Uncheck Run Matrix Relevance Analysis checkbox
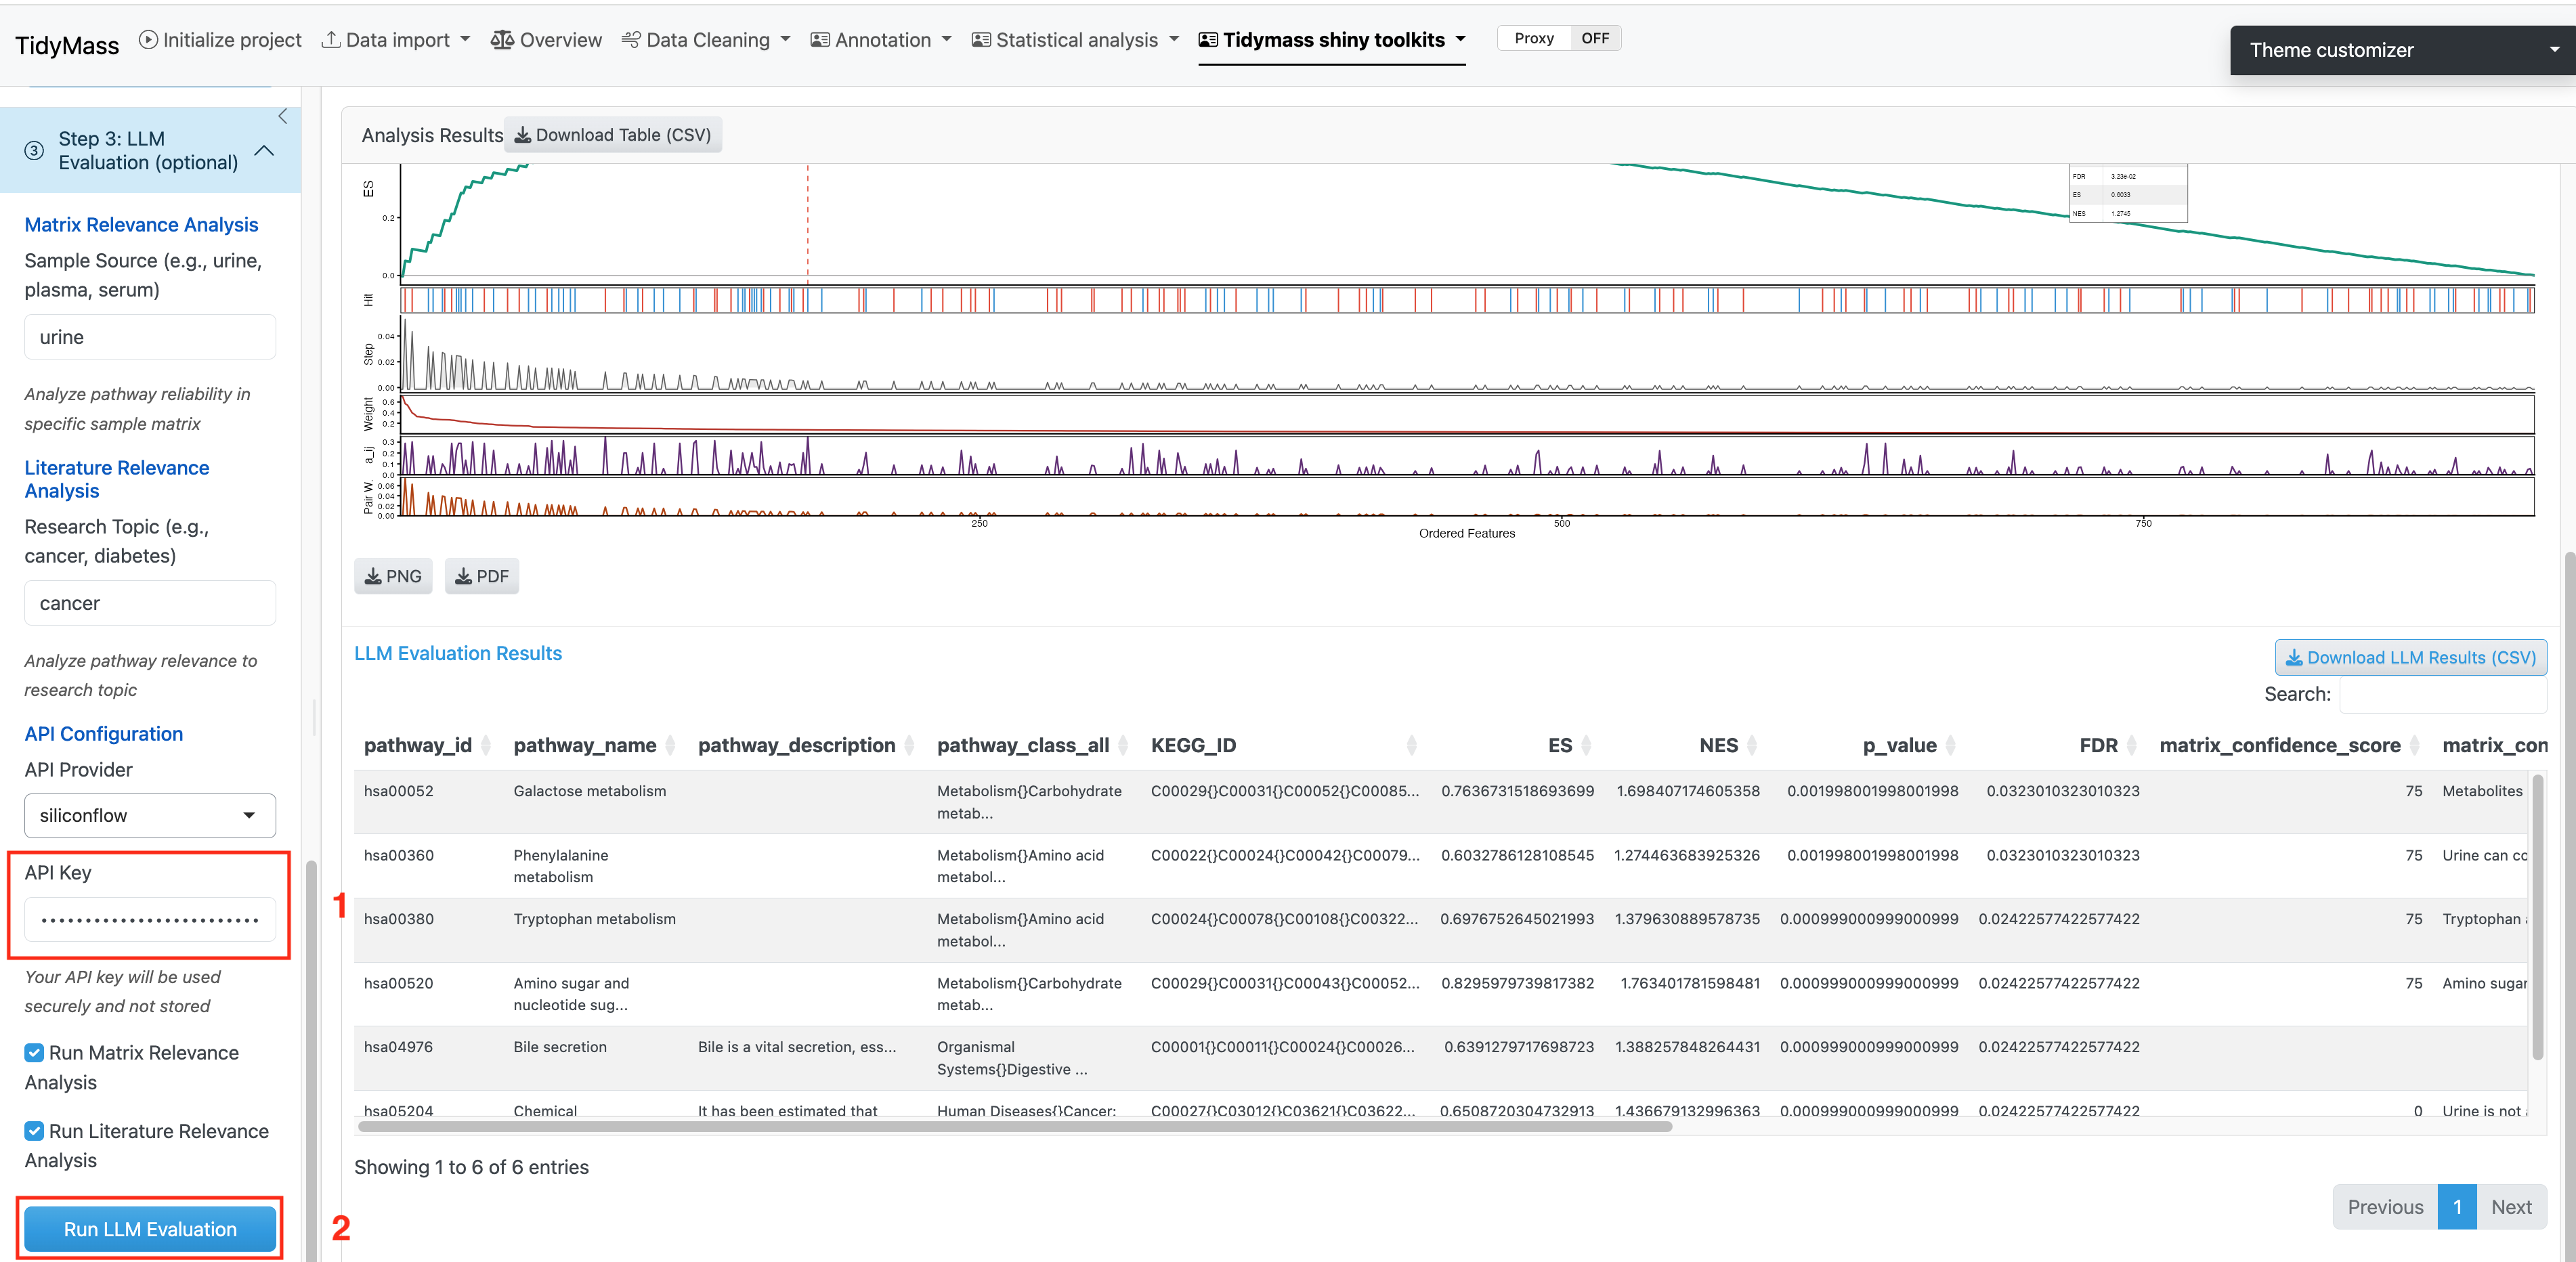The height and width of the screenshot is (1262, 2576). tap(34, 1052)
